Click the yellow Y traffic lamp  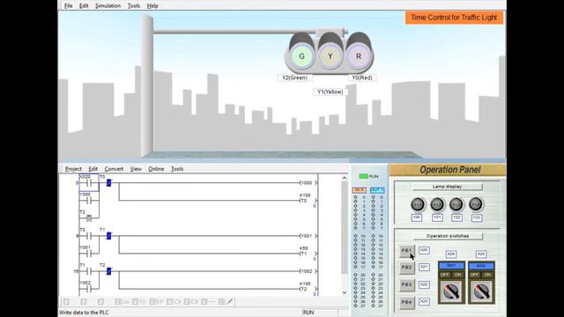330,56
